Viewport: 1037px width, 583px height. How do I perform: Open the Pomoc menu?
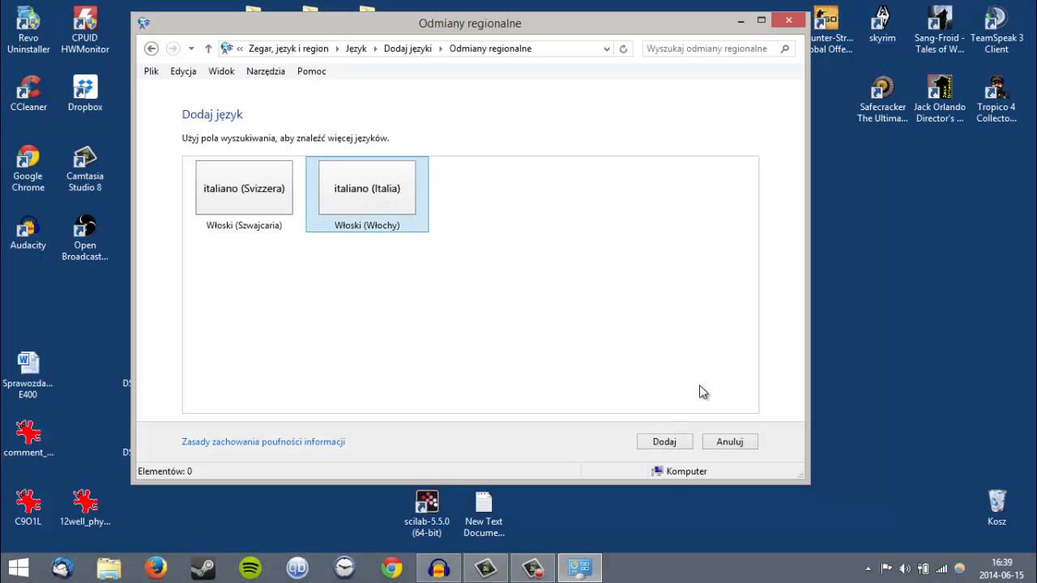coord(312,71)
